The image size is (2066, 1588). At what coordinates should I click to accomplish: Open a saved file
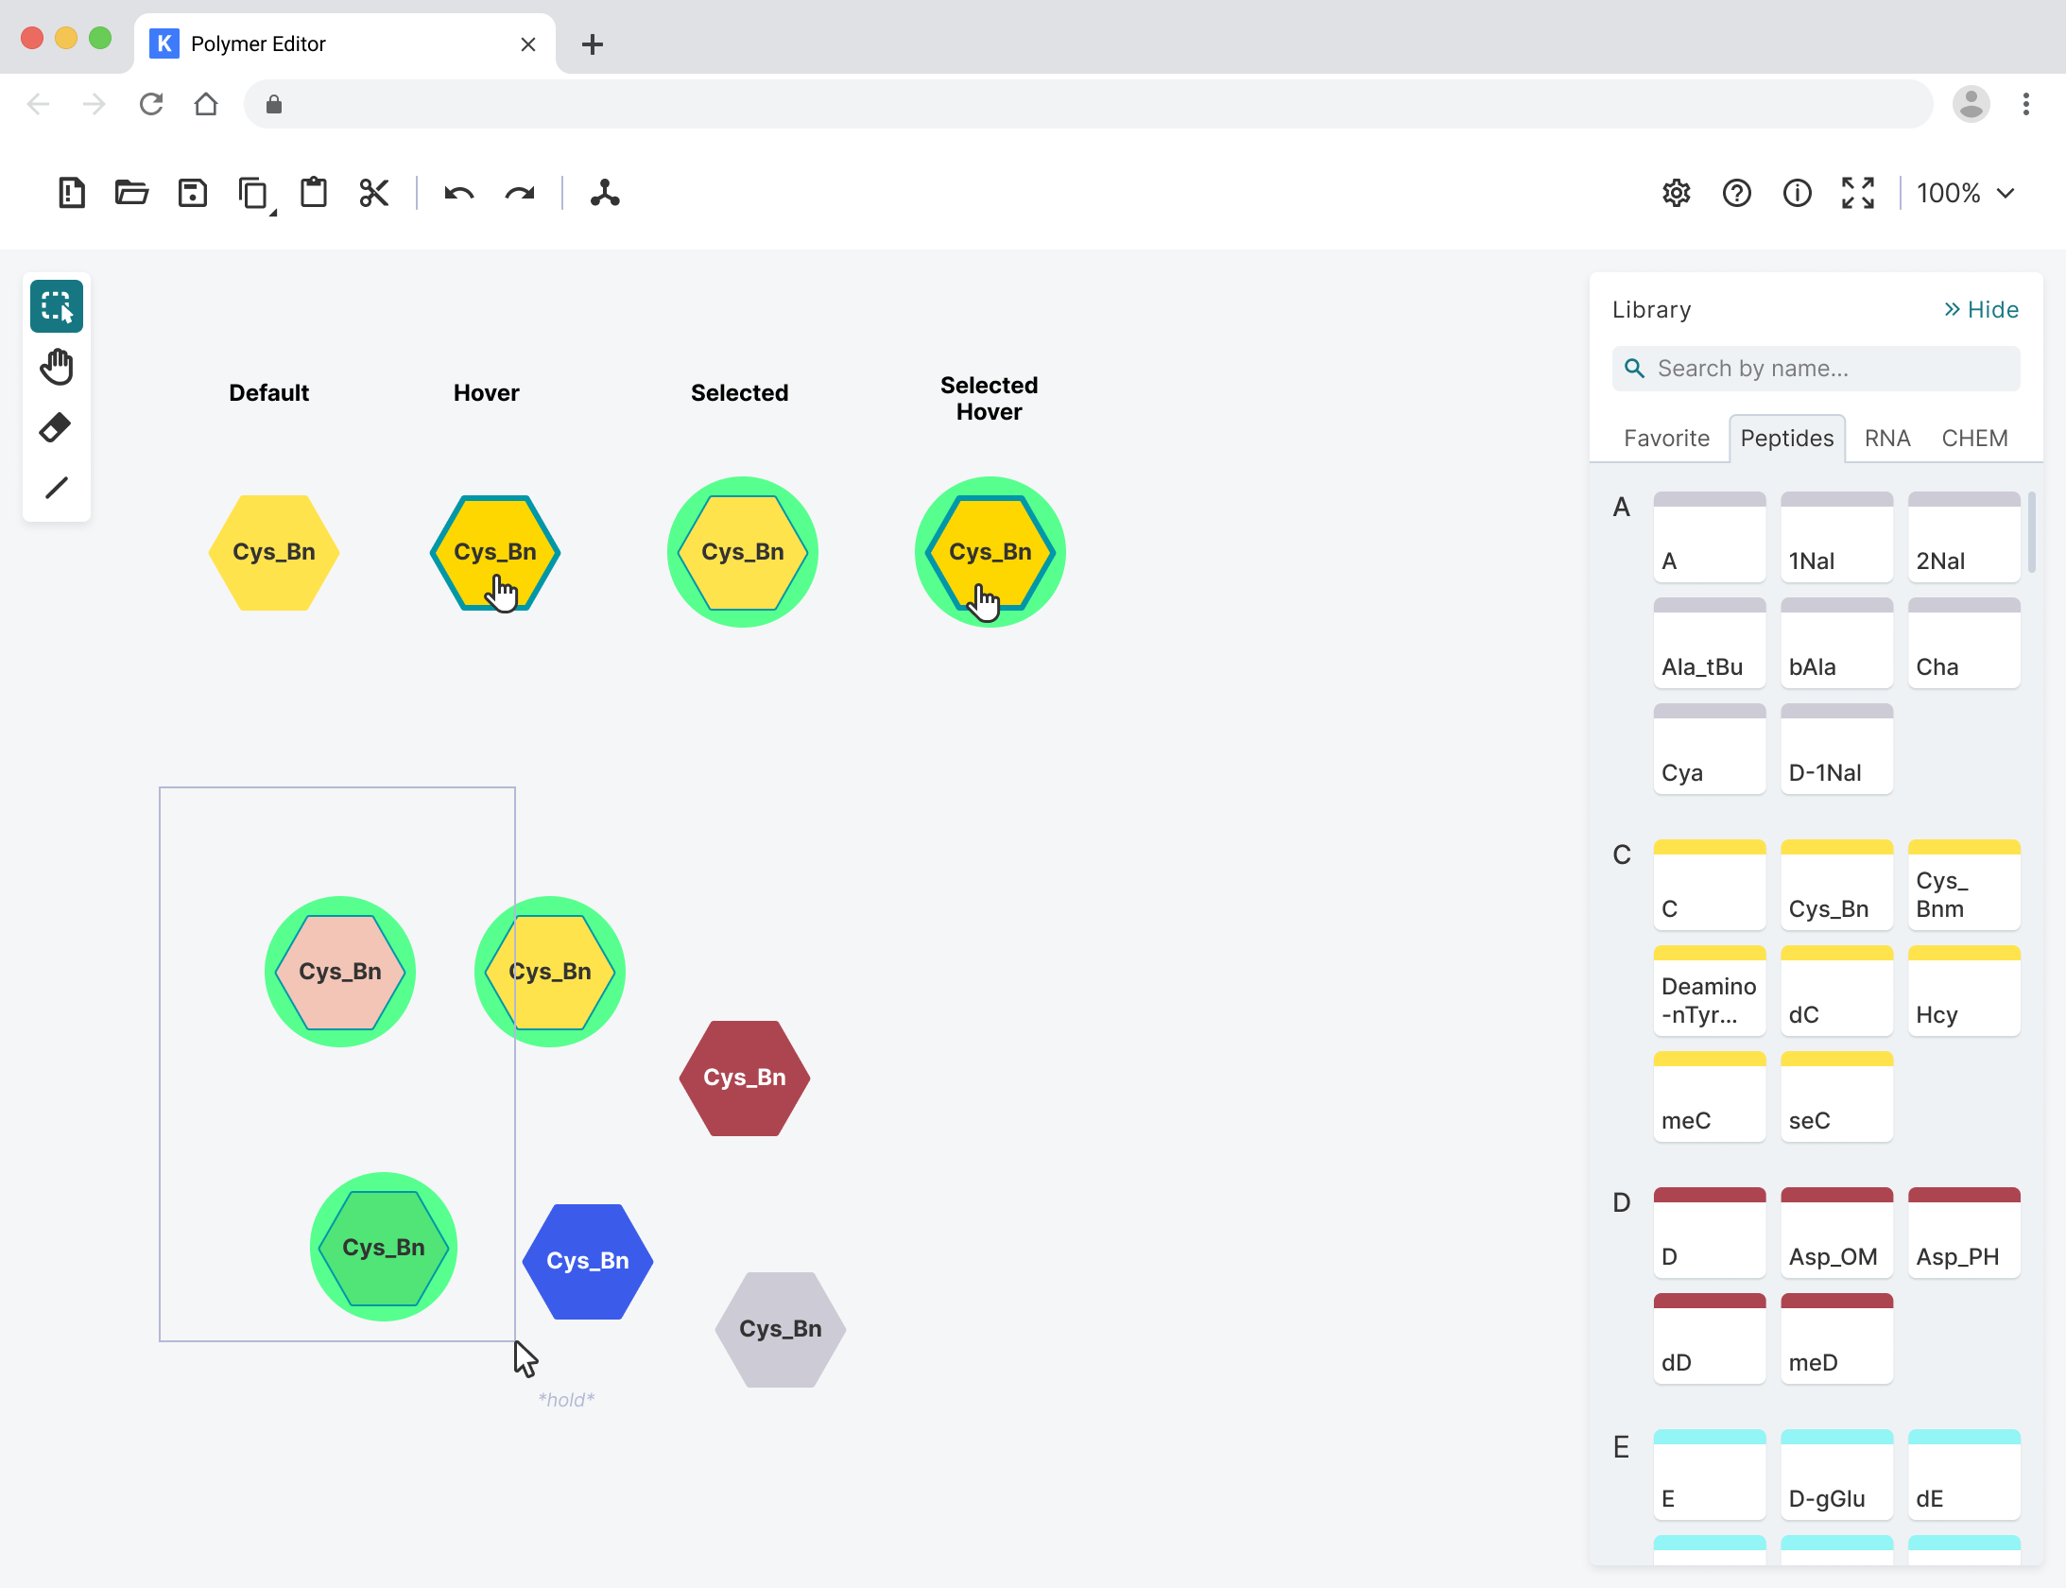click(130, 193)
